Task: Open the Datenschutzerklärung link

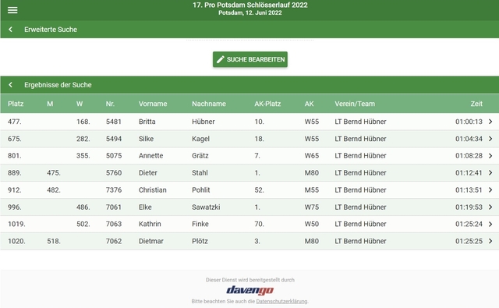Action: click(281, 301)
